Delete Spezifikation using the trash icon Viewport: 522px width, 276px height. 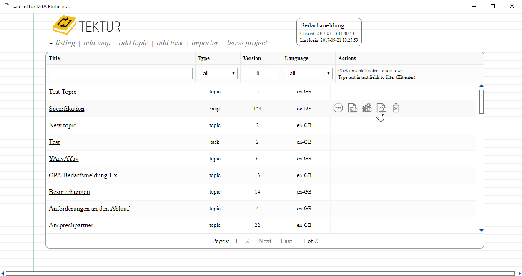[x=396, y=108]
